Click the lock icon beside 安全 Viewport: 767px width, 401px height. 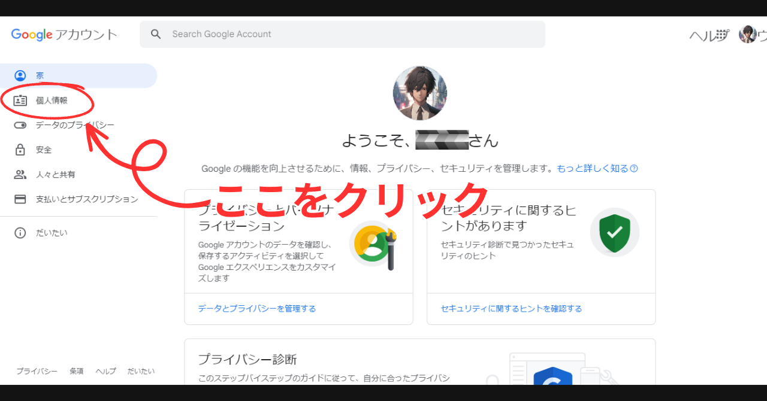pos(20,149)
